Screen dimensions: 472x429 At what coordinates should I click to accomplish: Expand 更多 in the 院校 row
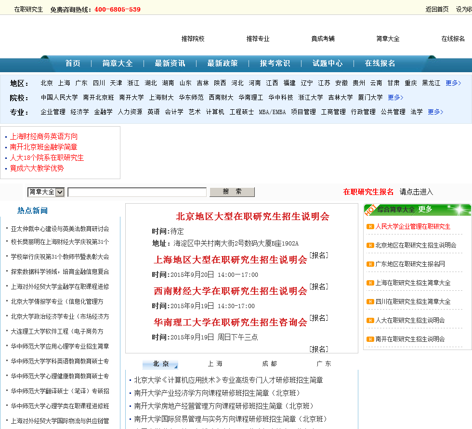click(395, 97)
